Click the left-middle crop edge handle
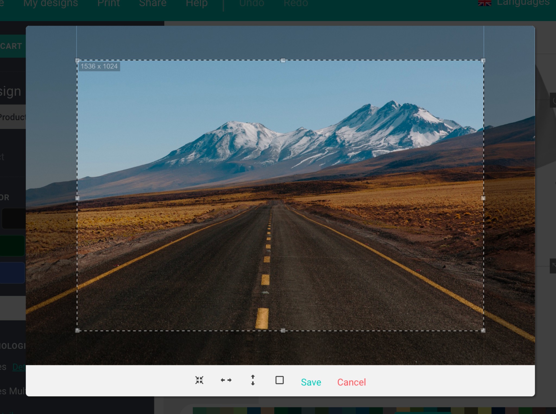556x414 pixels. point(77,198)
